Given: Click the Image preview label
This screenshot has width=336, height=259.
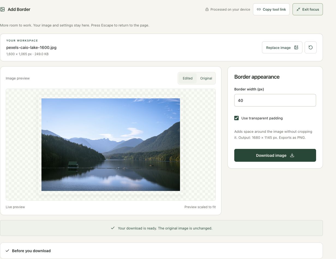Looking at the screenshot, I should click(18, 78).
